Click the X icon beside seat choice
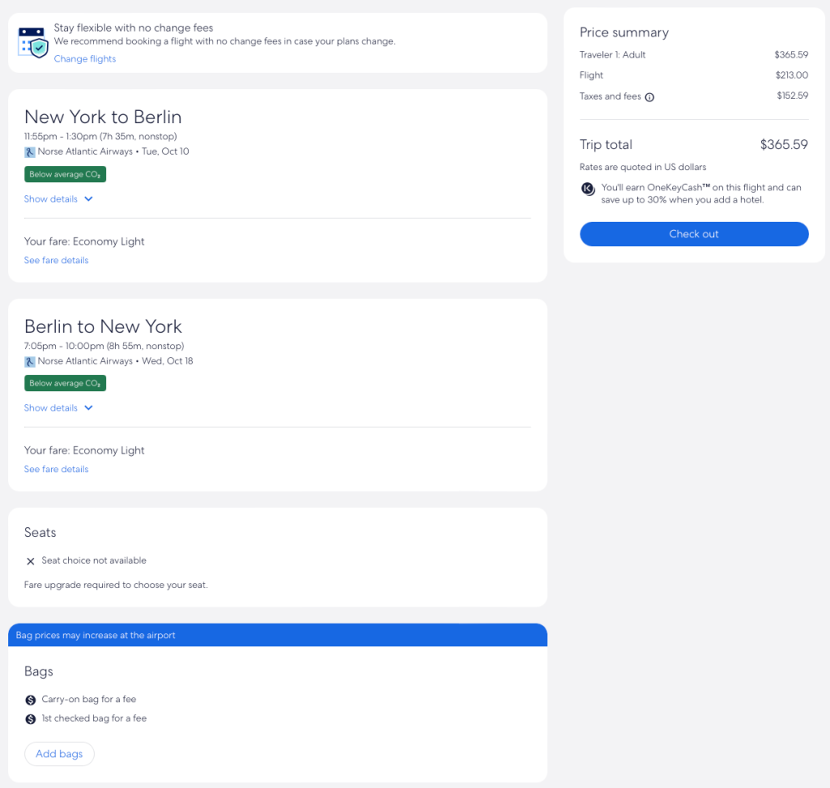830x788 pixels. click(31, 561)
